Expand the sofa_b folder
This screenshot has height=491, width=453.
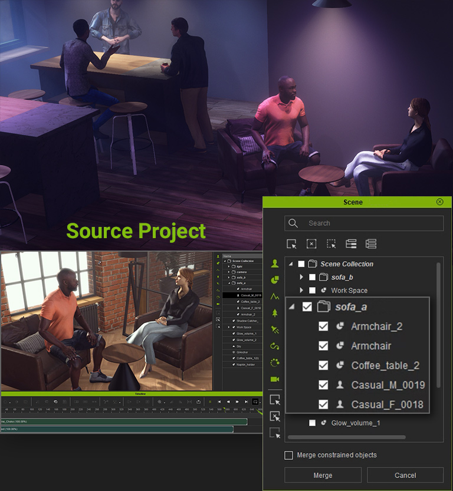click(x=301, y=277)
